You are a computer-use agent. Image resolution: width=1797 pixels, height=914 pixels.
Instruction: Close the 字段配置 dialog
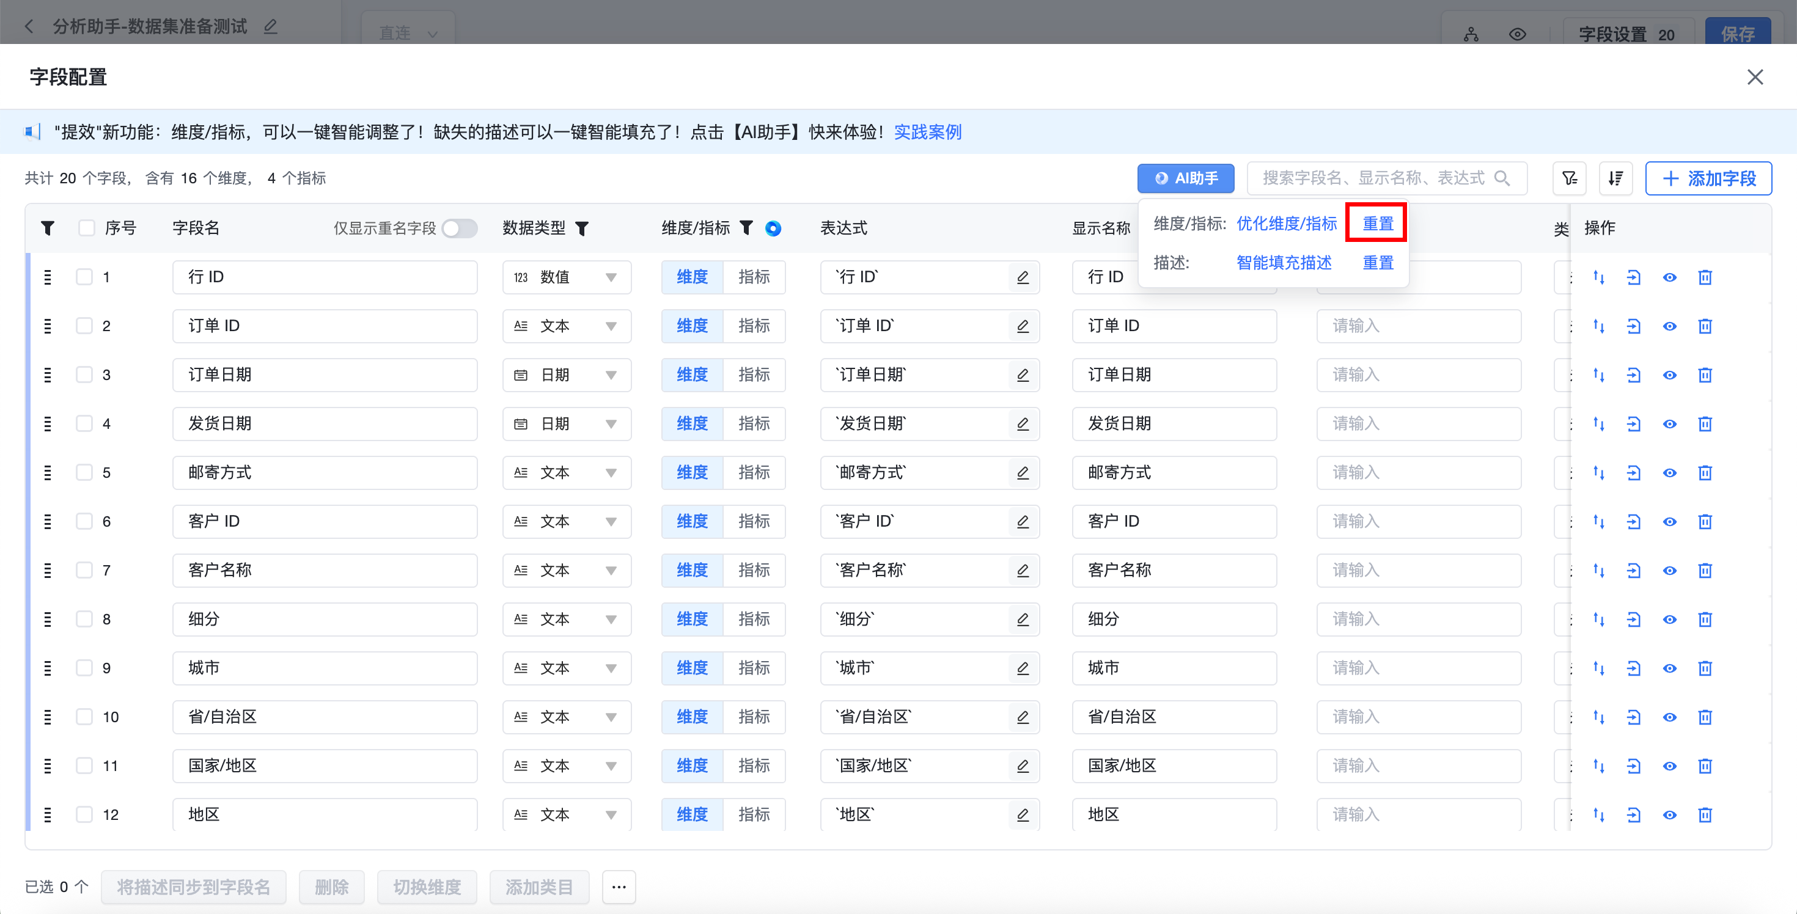click(x=1755, y=77)
